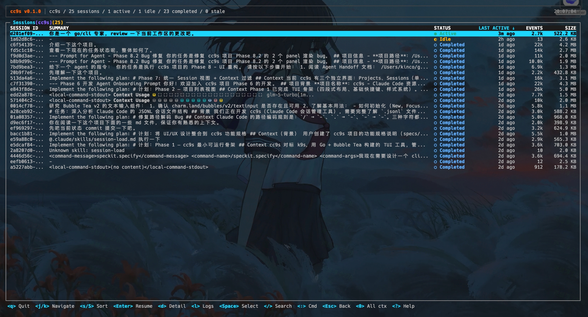
Task: Click the STATUS column header
Action: point(442,28)
